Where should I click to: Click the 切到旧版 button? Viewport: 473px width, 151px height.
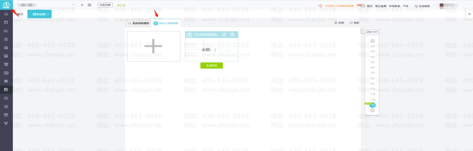coord(105,5)
